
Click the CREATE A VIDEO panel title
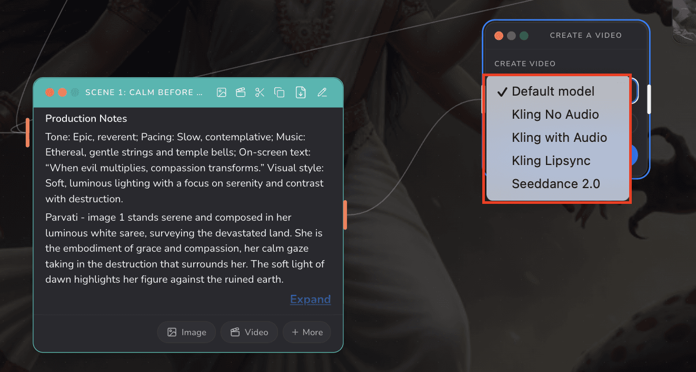[x=586, y=36]
